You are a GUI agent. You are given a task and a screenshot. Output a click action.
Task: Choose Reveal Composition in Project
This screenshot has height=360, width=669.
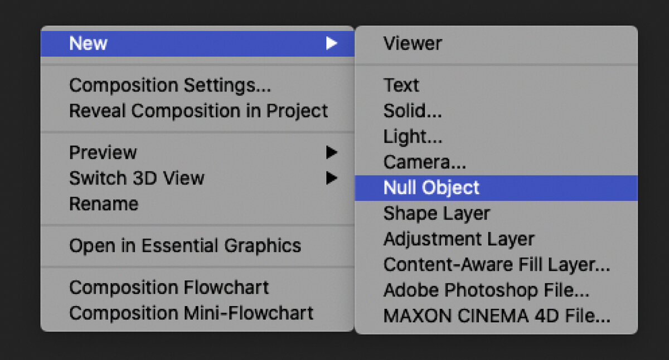pos(198,111)
